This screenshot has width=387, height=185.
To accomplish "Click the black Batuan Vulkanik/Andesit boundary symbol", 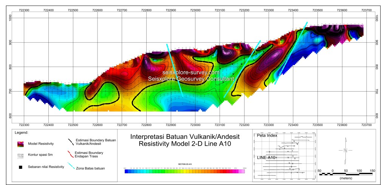I will coord(71,141).
